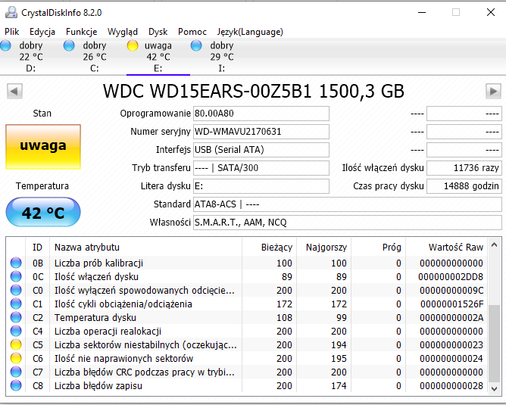506x405 pixels.
Task: Select row Ilość włączeń dysku in table
Action: (247, 276)
